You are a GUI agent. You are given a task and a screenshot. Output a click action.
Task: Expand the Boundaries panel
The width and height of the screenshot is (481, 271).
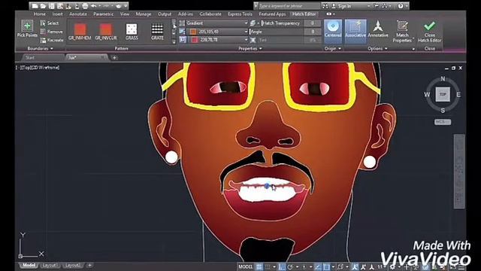(40, 48)
